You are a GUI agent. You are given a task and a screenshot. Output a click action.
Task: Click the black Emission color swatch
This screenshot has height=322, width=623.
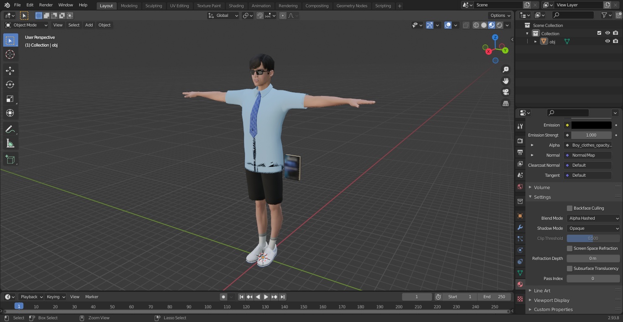[x=591, y=125]
